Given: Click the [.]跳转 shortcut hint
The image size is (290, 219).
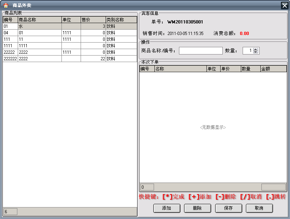Looking at the screenshot, I should click(276, 197).
